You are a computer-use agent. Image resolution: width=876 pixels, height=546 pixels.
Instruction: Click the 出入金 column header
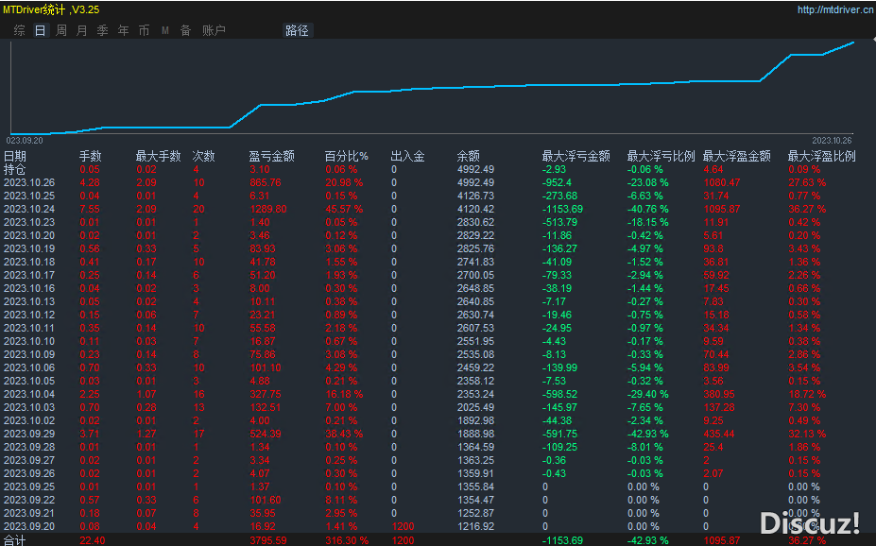click(408, 156)
